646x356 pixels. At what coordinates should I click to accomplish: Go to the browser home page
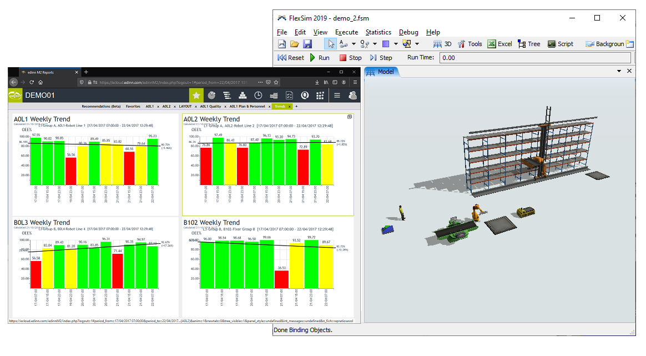tap(41, 82)
